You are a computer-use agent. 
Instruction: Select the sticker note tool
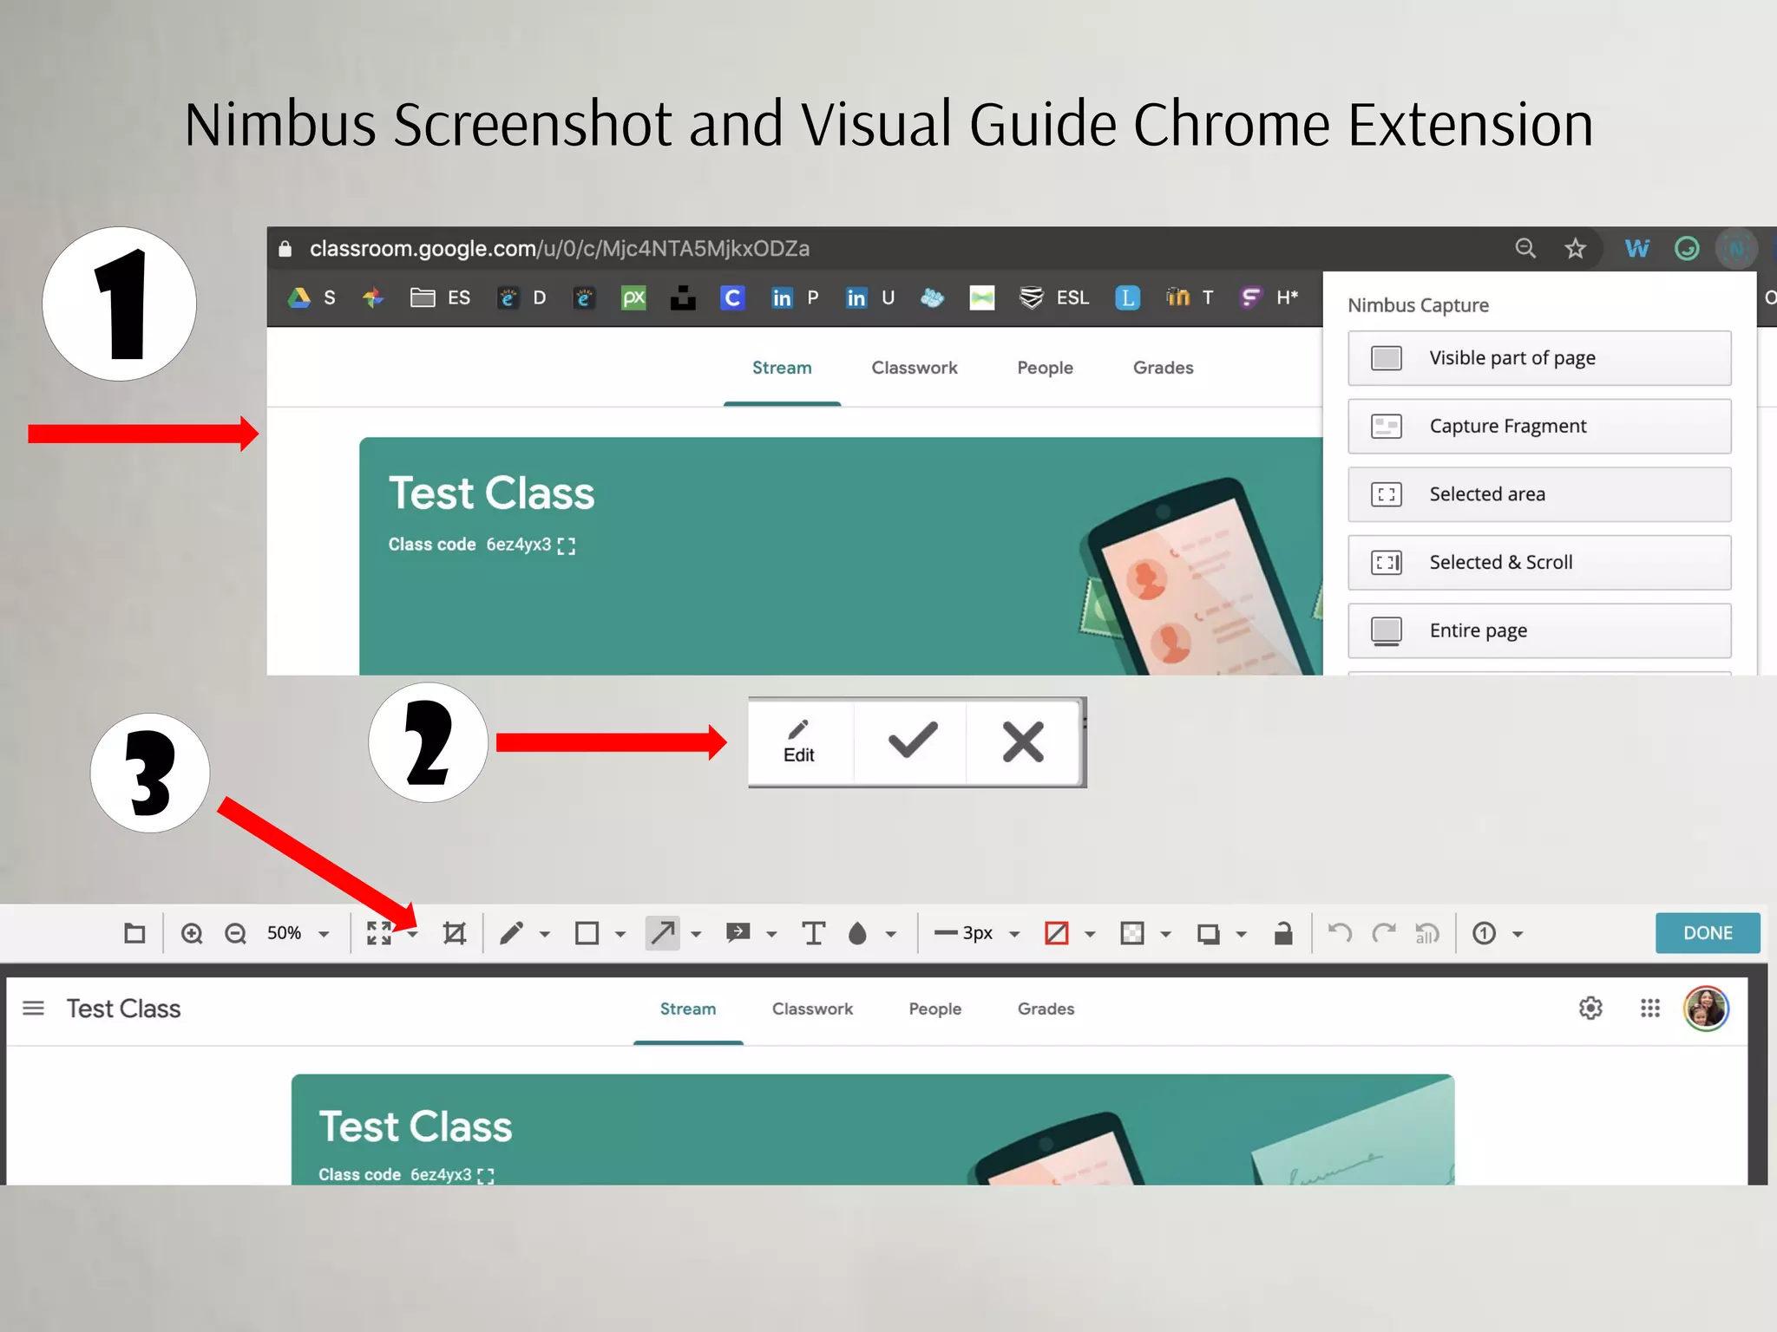(x=738, y=933)
